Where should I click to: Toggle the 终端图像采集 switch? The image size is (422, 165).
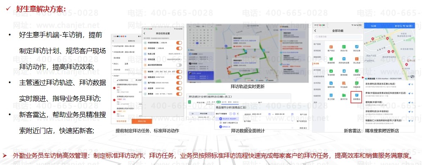click(x=179, y=43)
